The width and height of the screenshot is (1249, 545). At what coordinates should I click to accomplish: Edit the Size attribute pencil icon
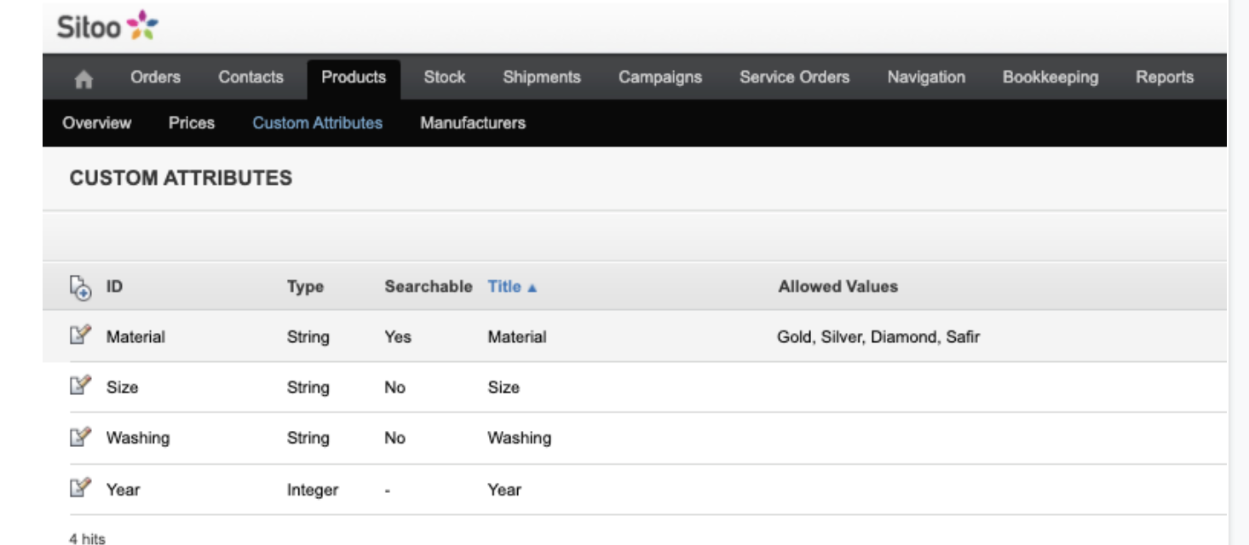point(79,387)
